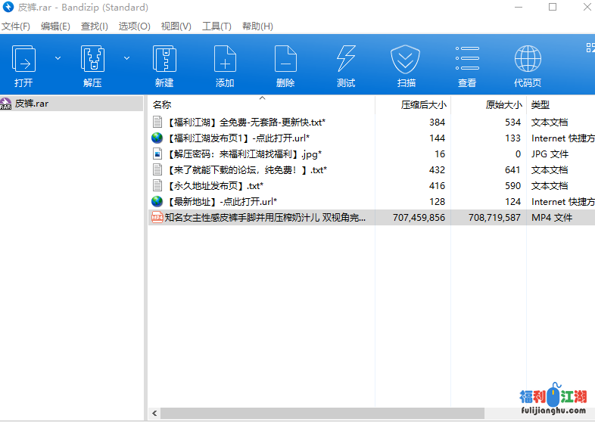Viewport: 595px width, 422px height.
Task: Select 皮裤.rar in the left tree
Action: pos(32,104)
